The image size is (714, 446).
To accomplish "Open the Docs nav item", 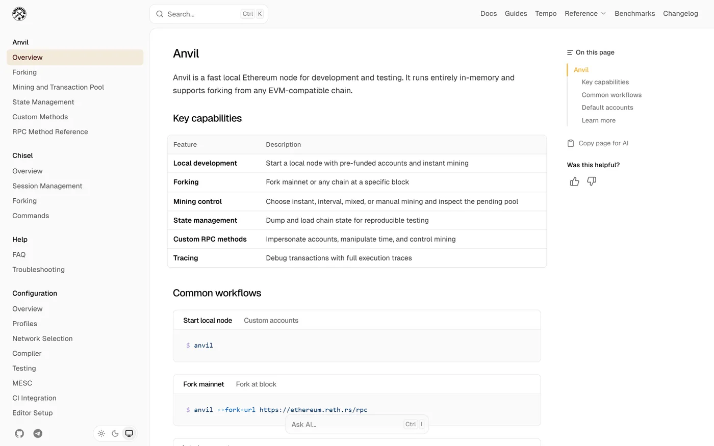I will coord(489,14).
